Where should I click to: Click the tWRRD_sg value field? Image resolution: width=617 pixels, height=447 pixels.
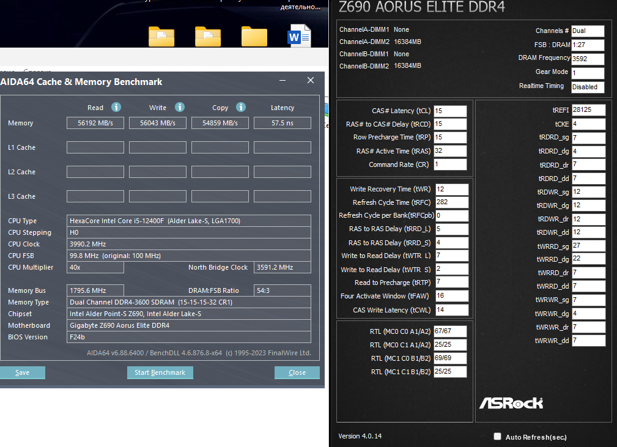click(x=589, y=246)
